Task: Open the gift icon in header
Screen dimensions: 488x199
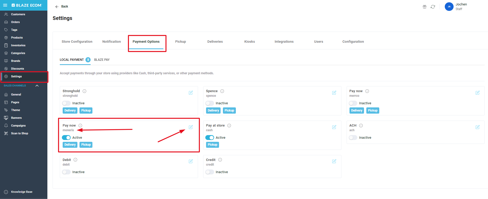Action: [425, 7]
